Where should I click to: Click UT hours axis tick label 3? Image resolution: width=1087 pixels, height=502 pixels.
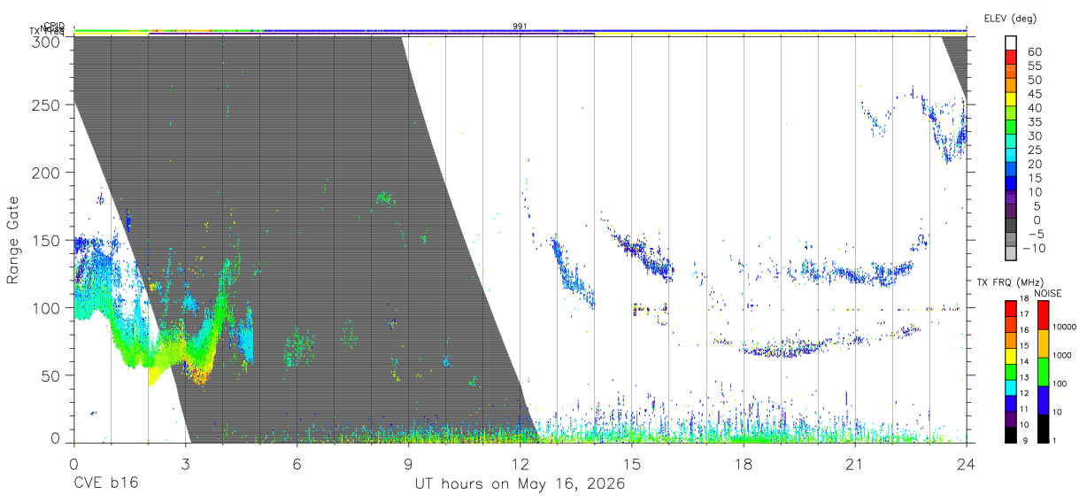[x=185, y=463]
